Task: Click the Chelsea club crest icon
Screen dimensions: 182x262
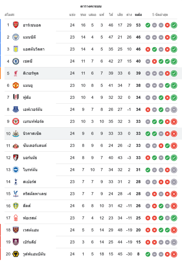Action: (x=16, y=61)
